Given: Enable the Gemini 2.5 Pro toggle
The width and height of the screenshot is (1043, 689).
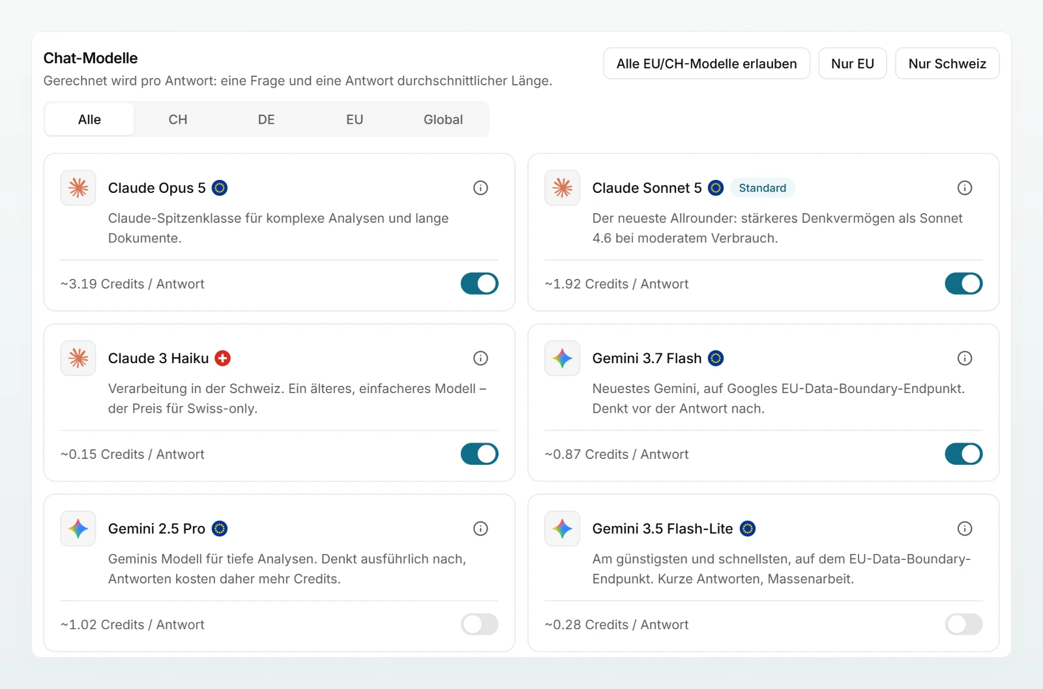Looking at the screenshot, I should tap(480, 624).
